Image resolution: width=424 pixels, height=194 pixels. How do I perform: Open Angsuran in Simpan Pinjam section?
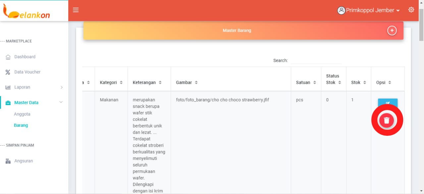23,161
